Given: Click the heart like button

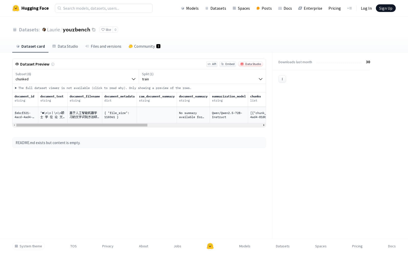Looking at the screenshot, I should [x=106, y=30].
